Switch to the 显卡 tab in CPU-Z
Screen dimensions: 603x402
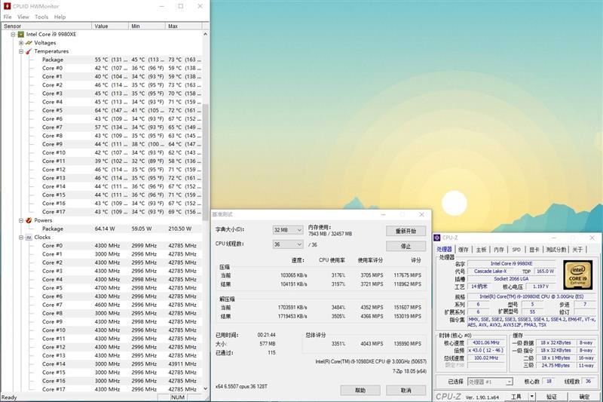coord(534,250)
